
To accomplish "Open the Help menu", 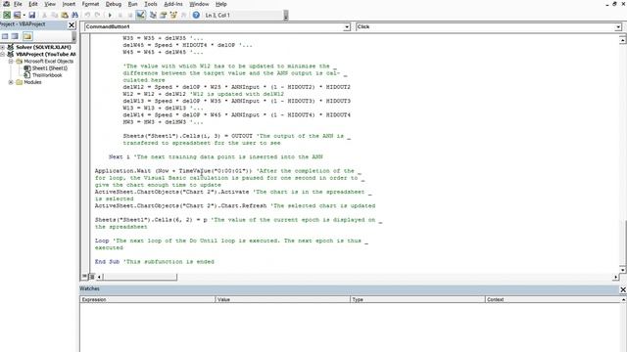I will coord(221,4).
